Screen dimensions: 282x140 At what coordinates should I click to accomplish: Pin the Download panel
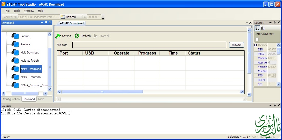46,23
